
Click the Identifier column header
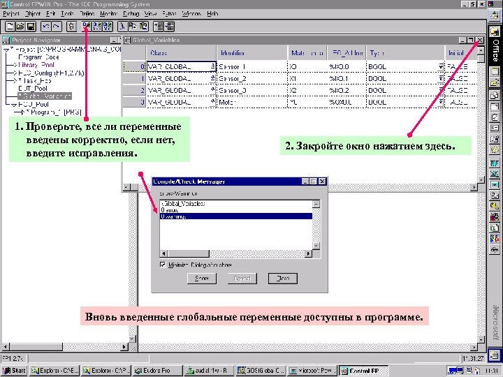(x=251, y=53)
